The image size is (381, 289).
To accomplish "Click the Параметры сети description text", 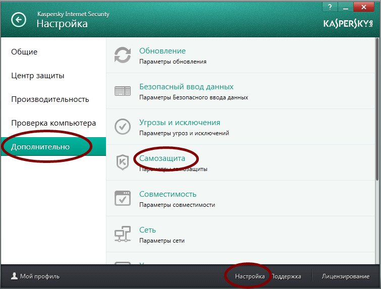I will pyautogui.click(x=162, y=241).
